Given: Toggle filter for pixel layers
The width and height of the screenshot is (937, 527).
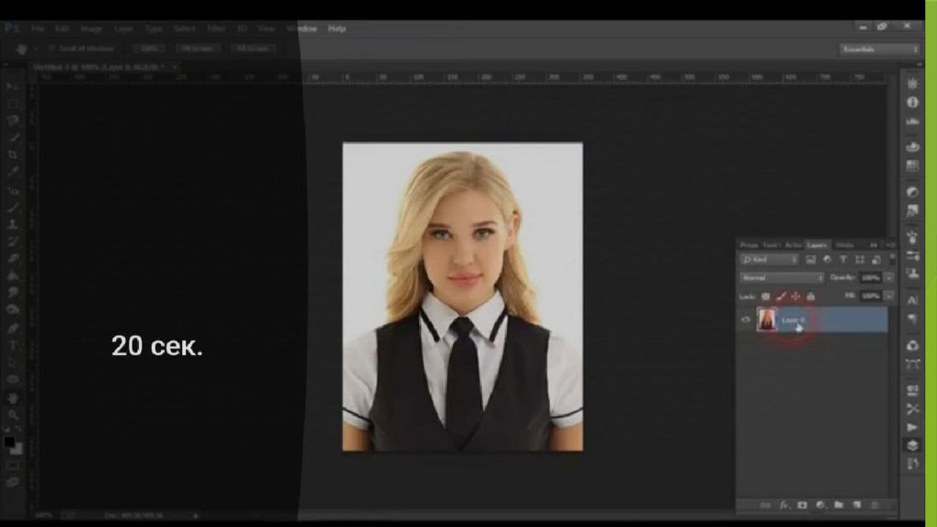Looking at the screenshot, I should click(x=811, y=260).
